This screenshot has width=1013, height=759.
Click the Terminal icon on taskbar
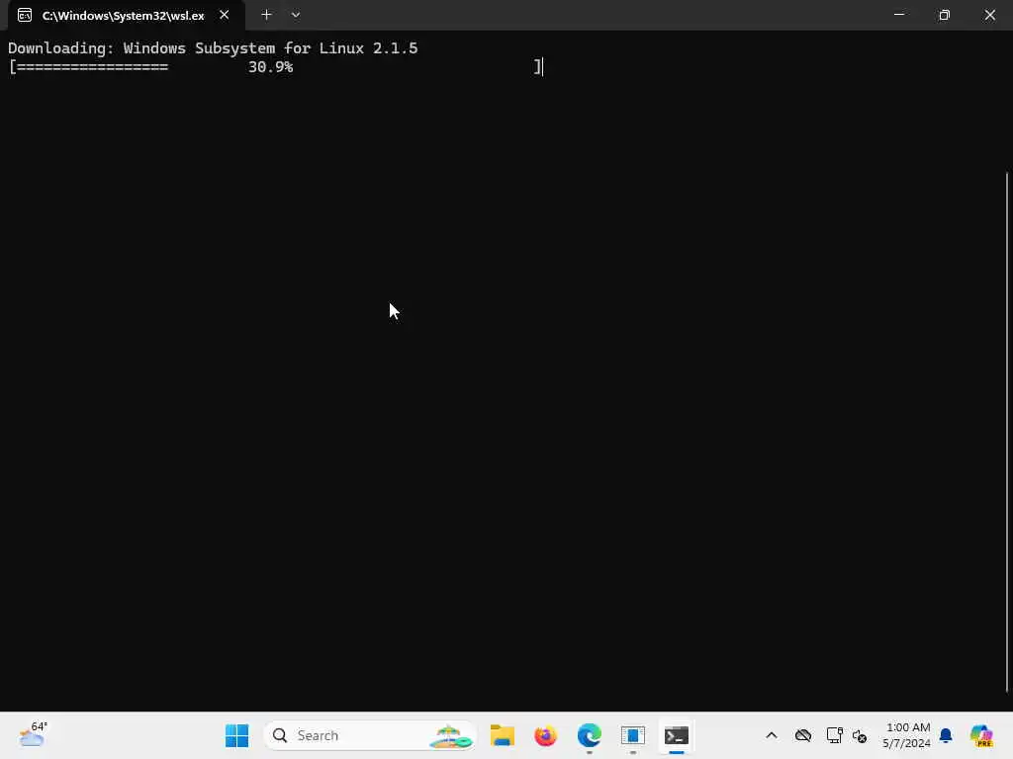(677, 735)
